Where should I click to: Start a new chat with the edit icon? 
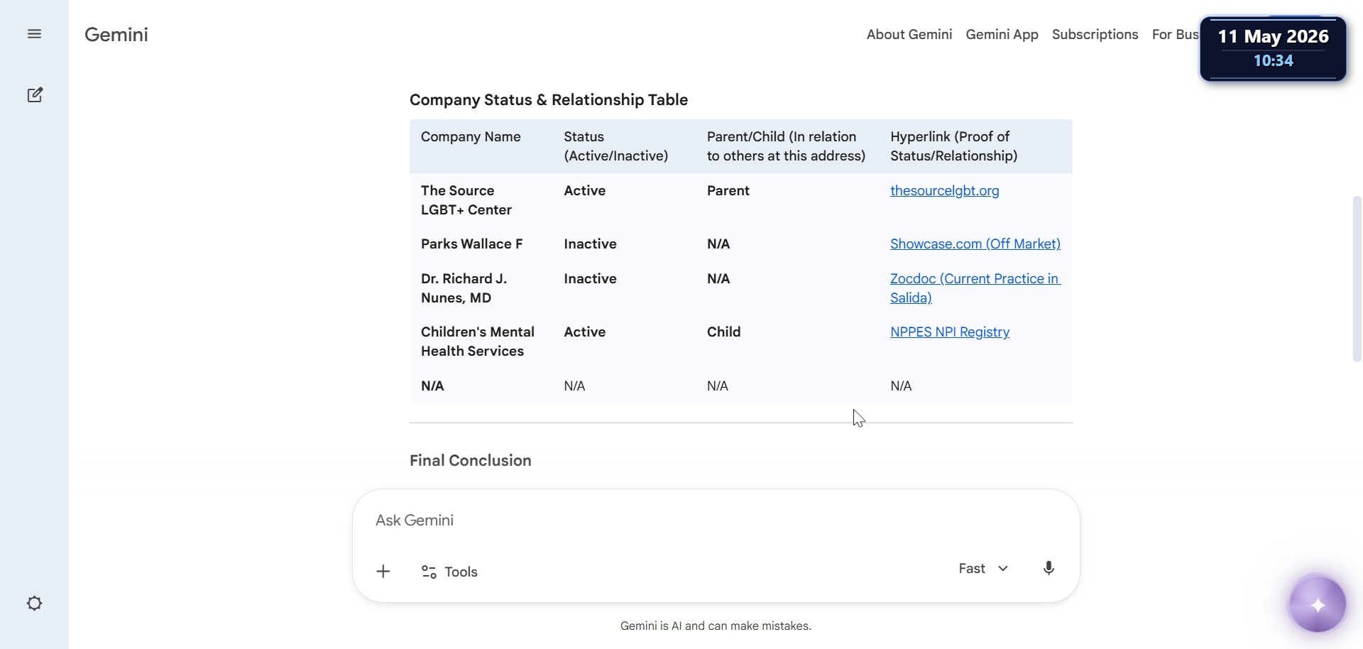(35, 95)
